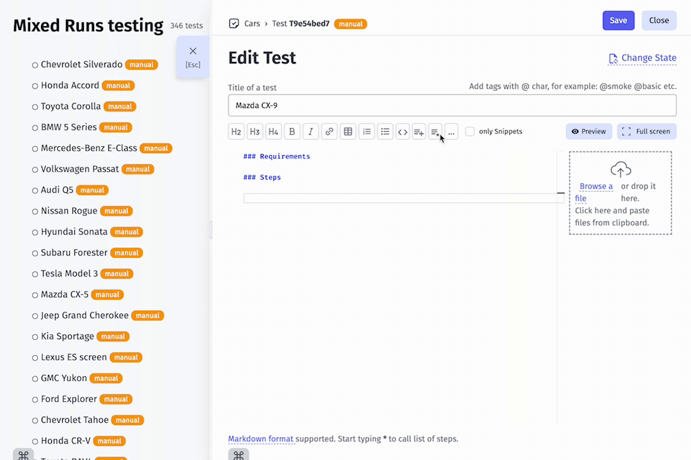Screen dimensions: 691x460
Task: Click the circle icon beside Mercedes-Benz E-Class
Action: 35,149
